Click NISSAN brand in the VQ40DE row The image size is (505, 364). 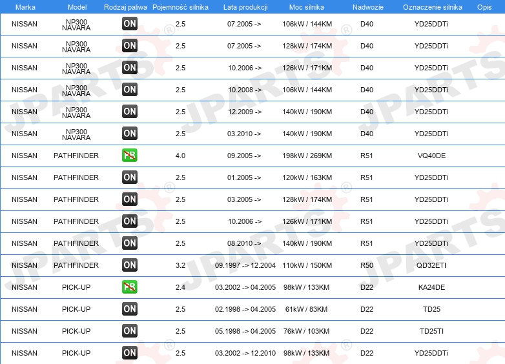point(25,156)
